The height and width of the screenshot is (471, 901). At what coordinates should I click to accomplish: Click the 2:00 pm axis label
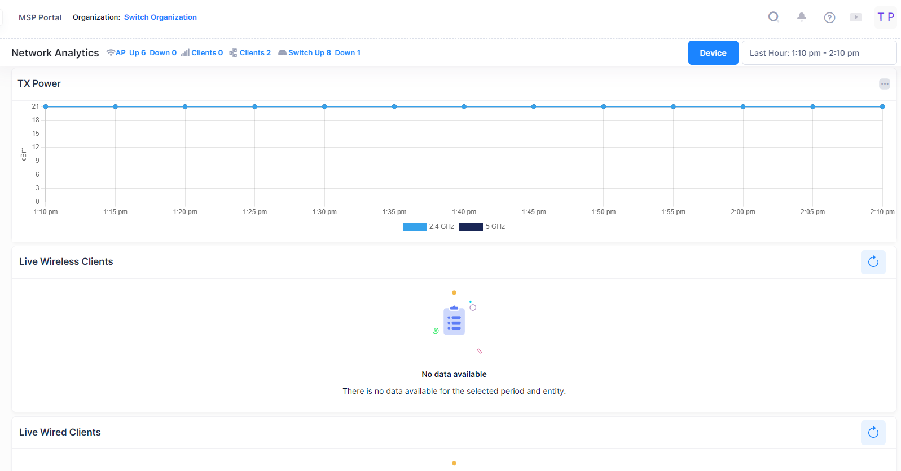point(743,212)
